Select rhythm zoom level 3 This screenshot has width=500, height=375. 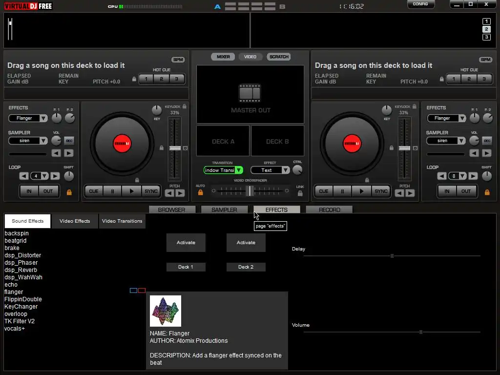coord(486,37)
